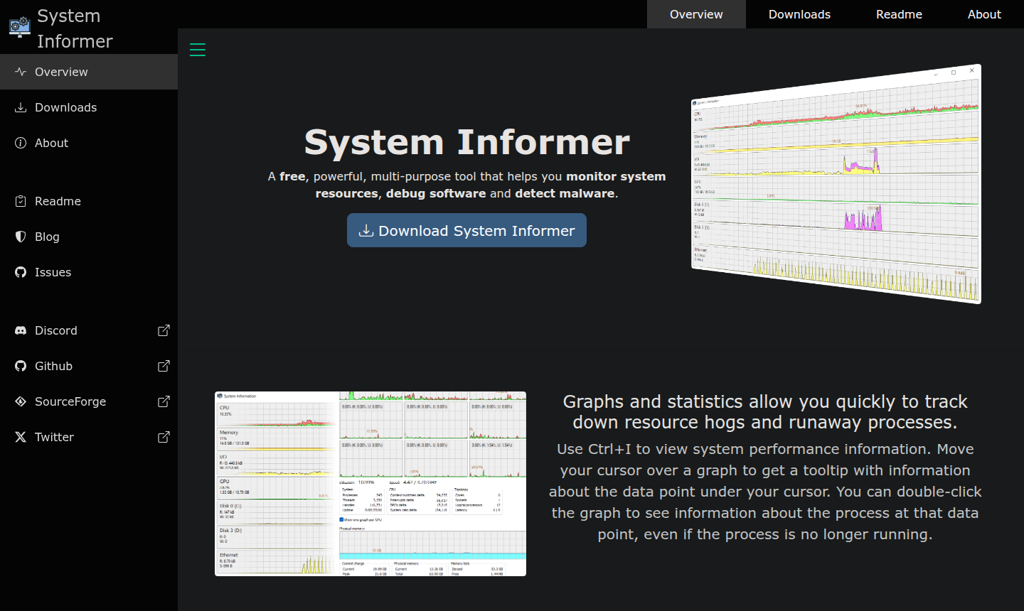Click the System Informer logo icon

pos(20,27)
